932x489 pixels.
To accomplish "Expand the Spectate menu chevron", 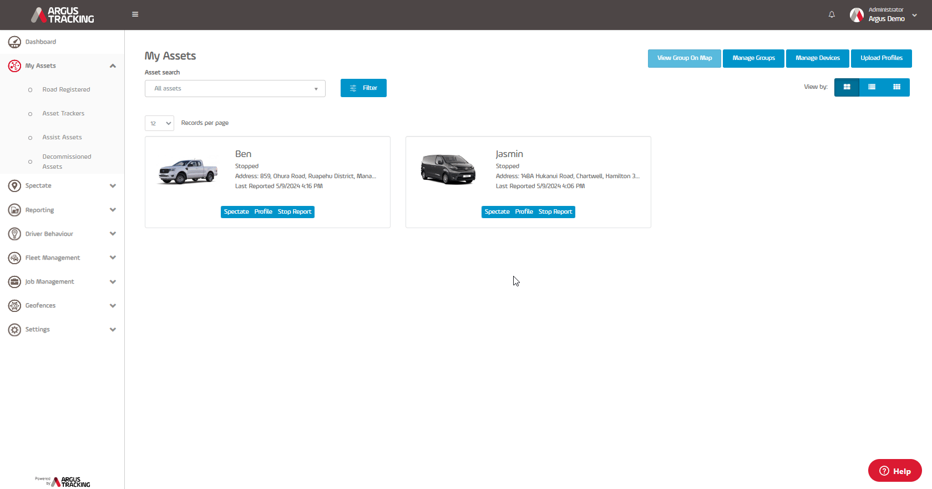I will point(113,186).
